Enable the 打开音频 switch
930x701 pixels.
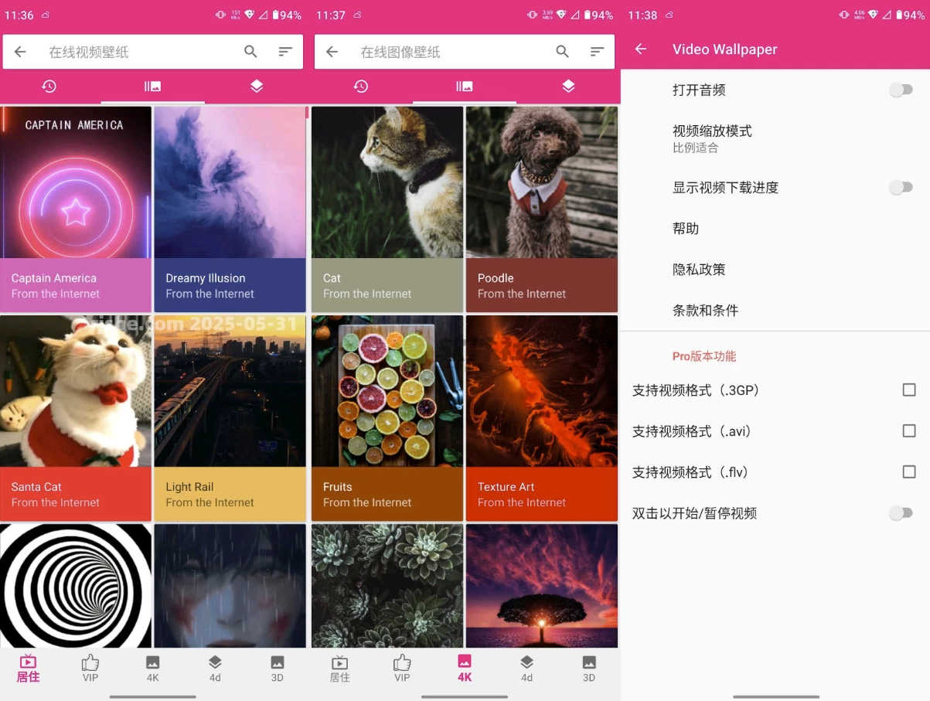coord(900,90)
